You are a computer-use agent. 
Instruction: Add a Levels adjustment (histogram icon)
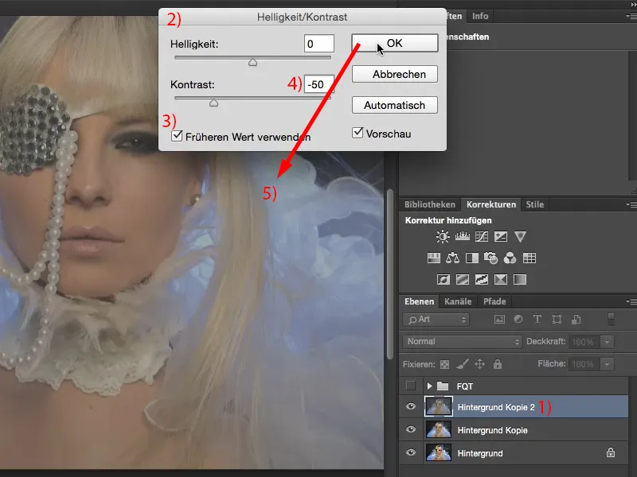(463, 236)
